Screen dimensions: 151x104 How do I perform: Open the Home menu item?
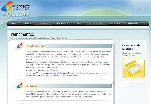click(14, 23)
